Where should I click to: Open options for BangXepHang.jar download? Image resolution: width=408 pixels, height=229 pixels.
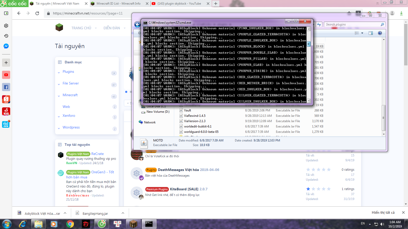tap(123, 213)
